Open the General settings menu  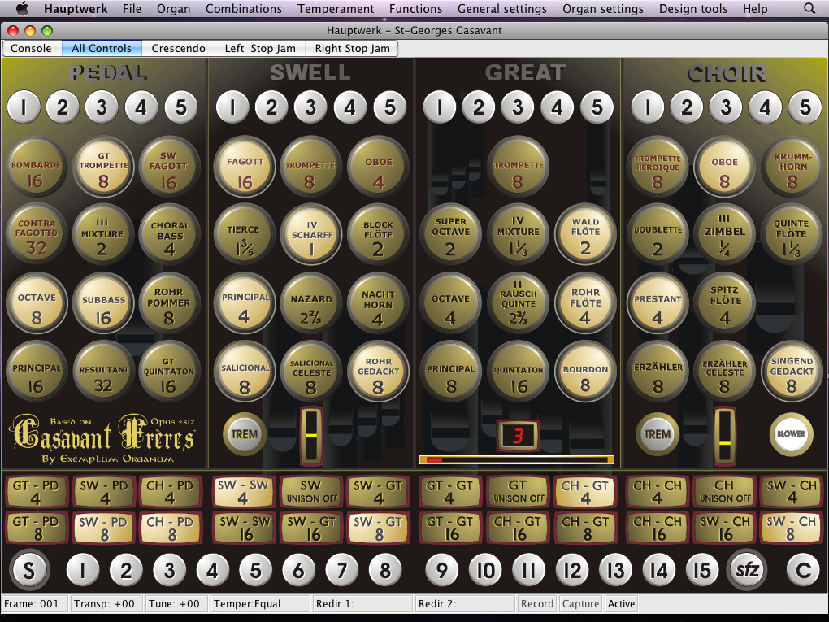(x=502, y=8)
